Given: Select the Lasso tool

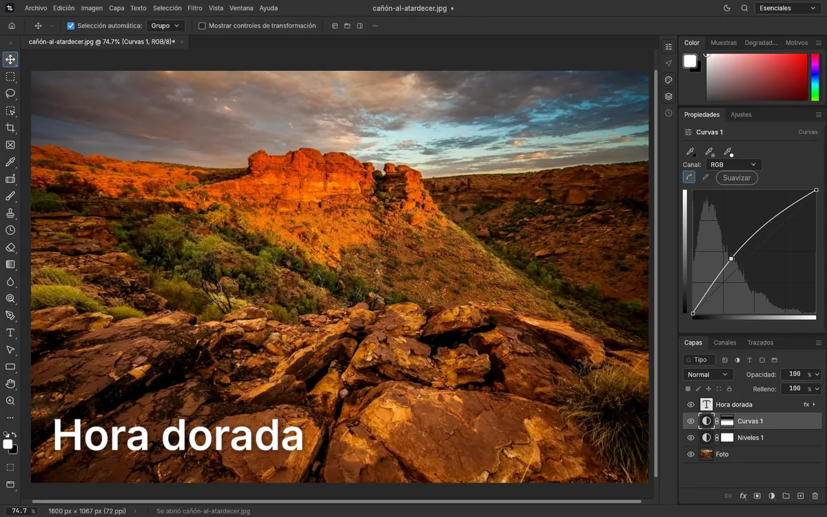Looking at the screenshot, I should pos(10,94).
